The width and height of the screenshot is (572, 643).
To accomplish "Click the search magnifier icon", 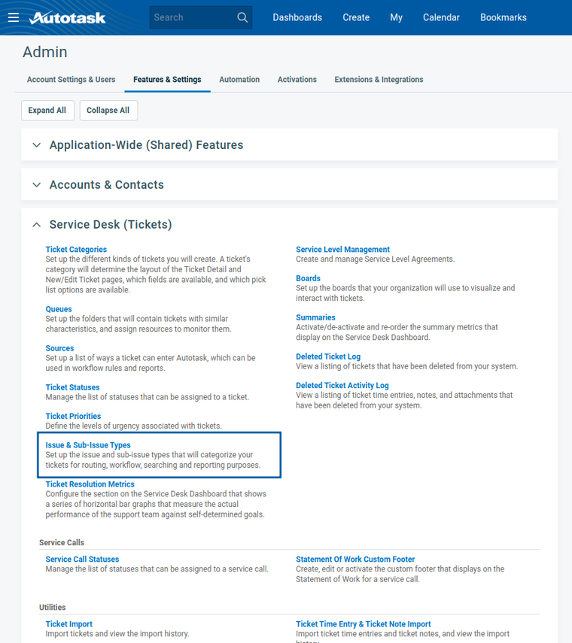I will [x=242, y=17].
